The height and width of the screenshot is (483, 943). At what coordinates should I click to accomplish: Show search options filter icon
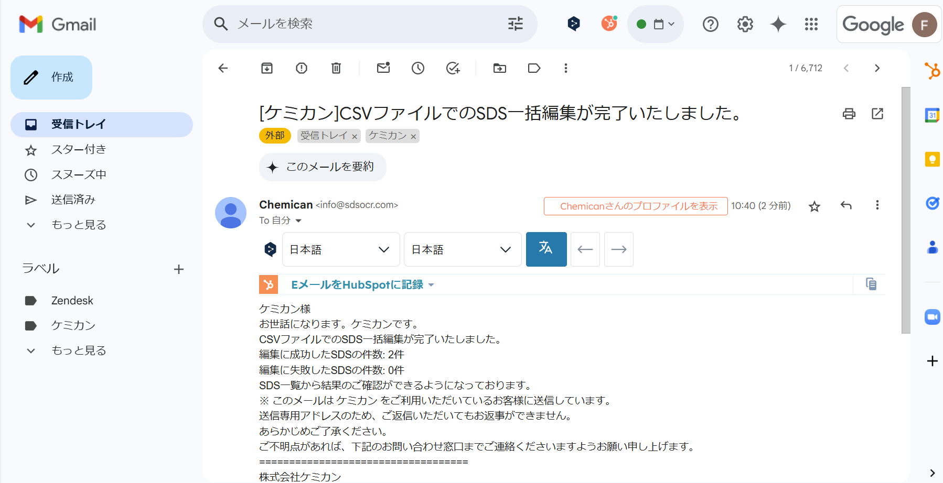click(516, 24)
